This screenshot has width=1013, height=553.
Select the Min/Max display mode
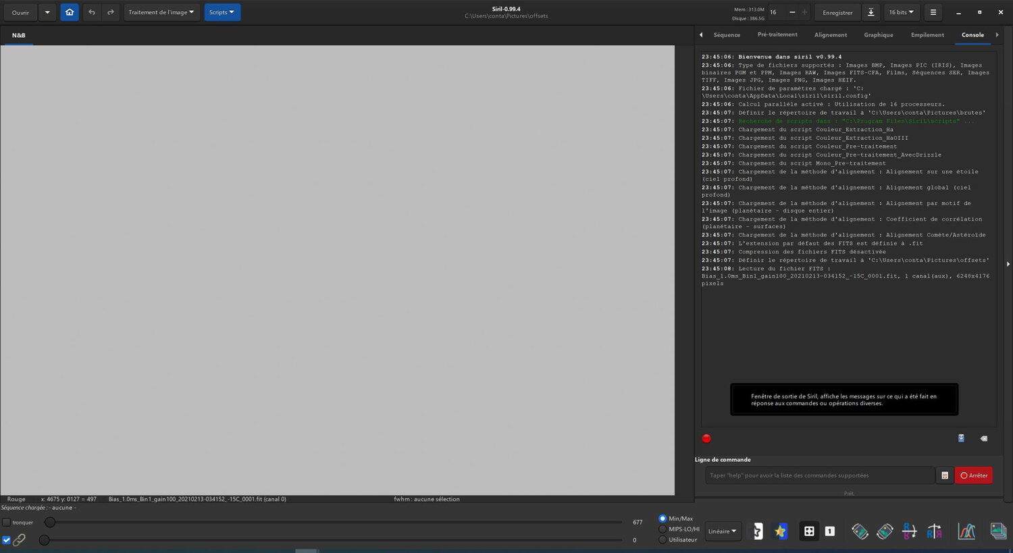pos(663,519)
